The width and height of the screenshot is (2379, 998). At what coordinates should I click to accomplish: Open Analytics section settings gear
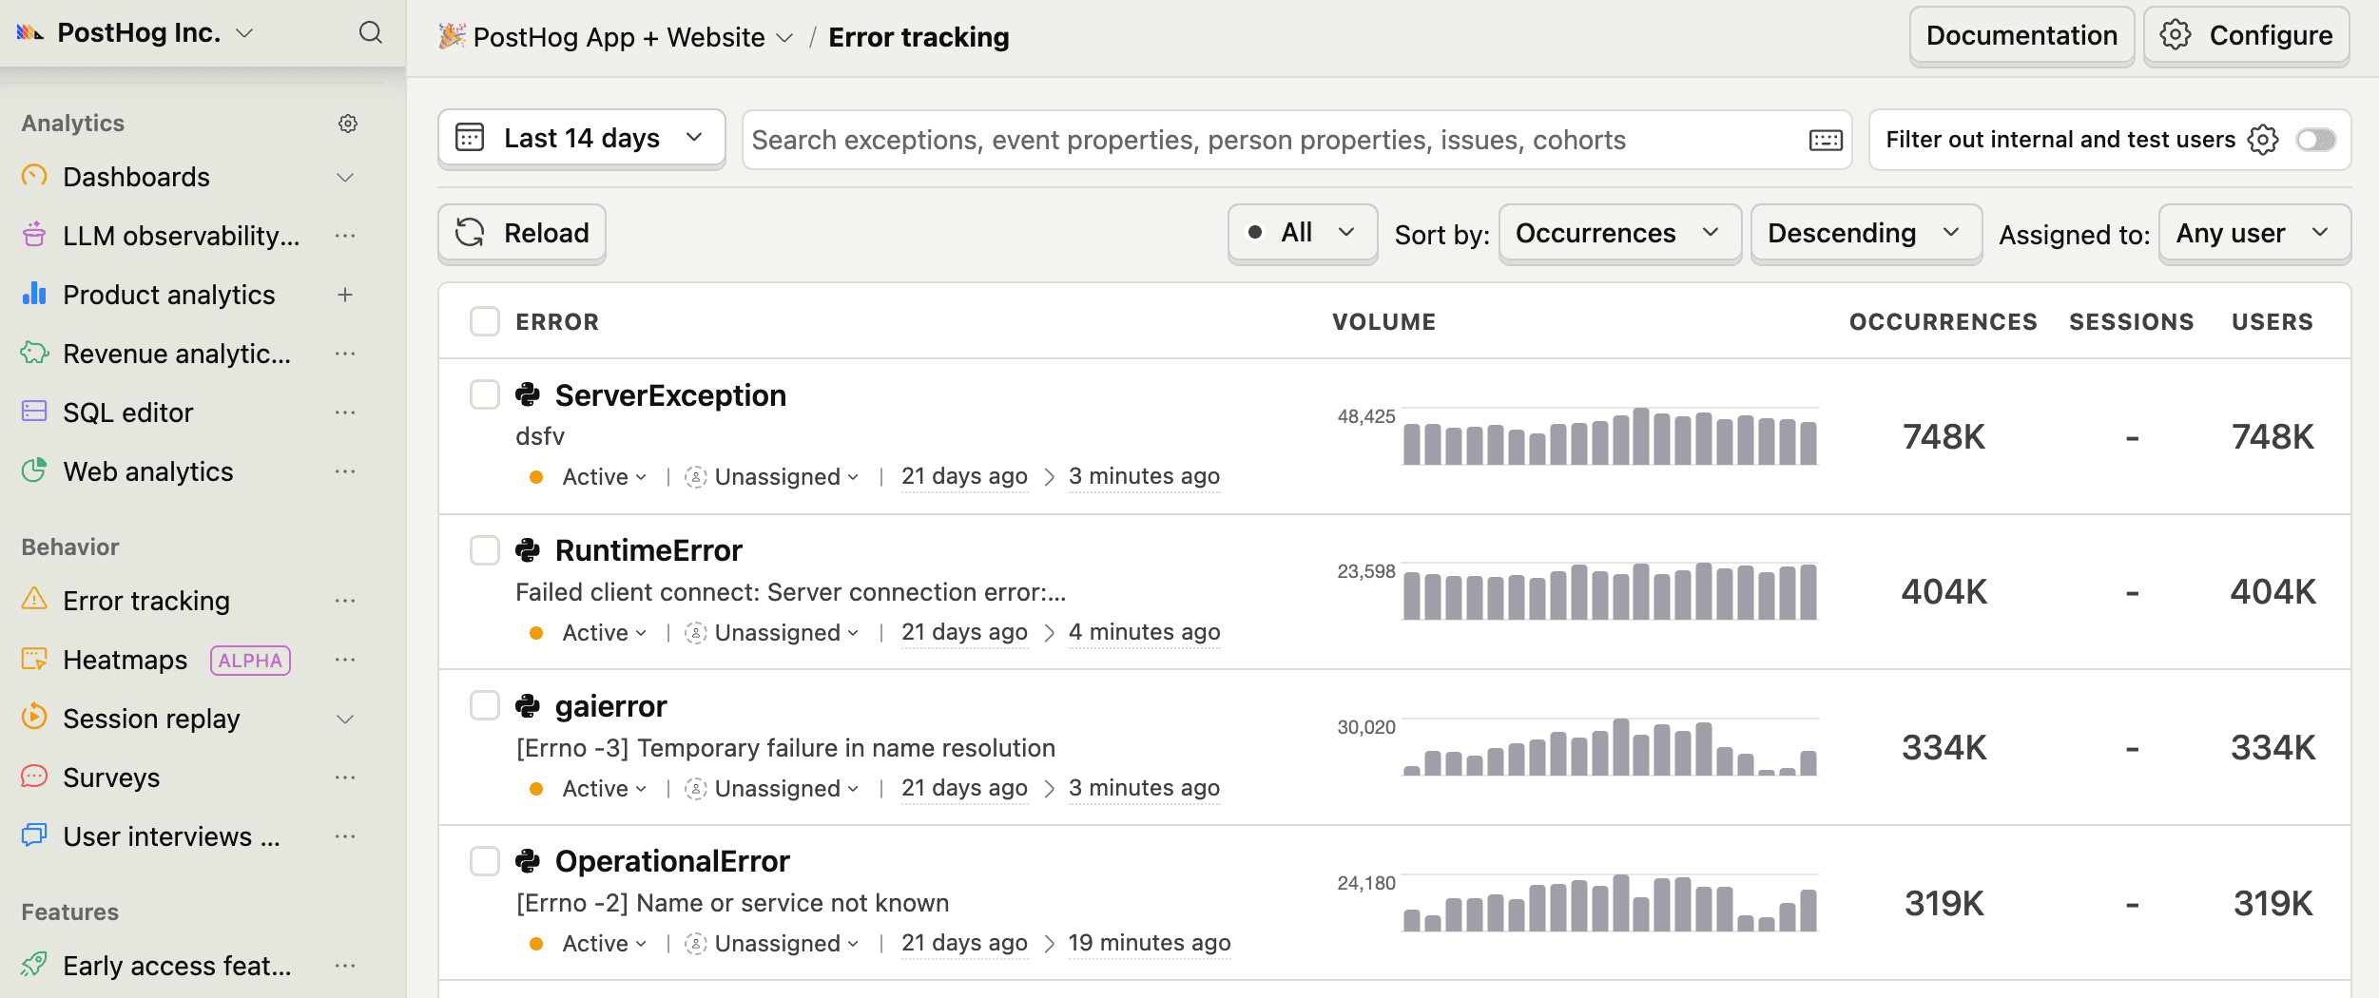(348, 124)
